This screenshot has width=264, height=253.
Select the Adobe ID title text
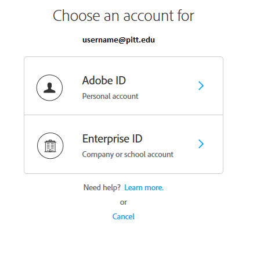pos(104,80)
